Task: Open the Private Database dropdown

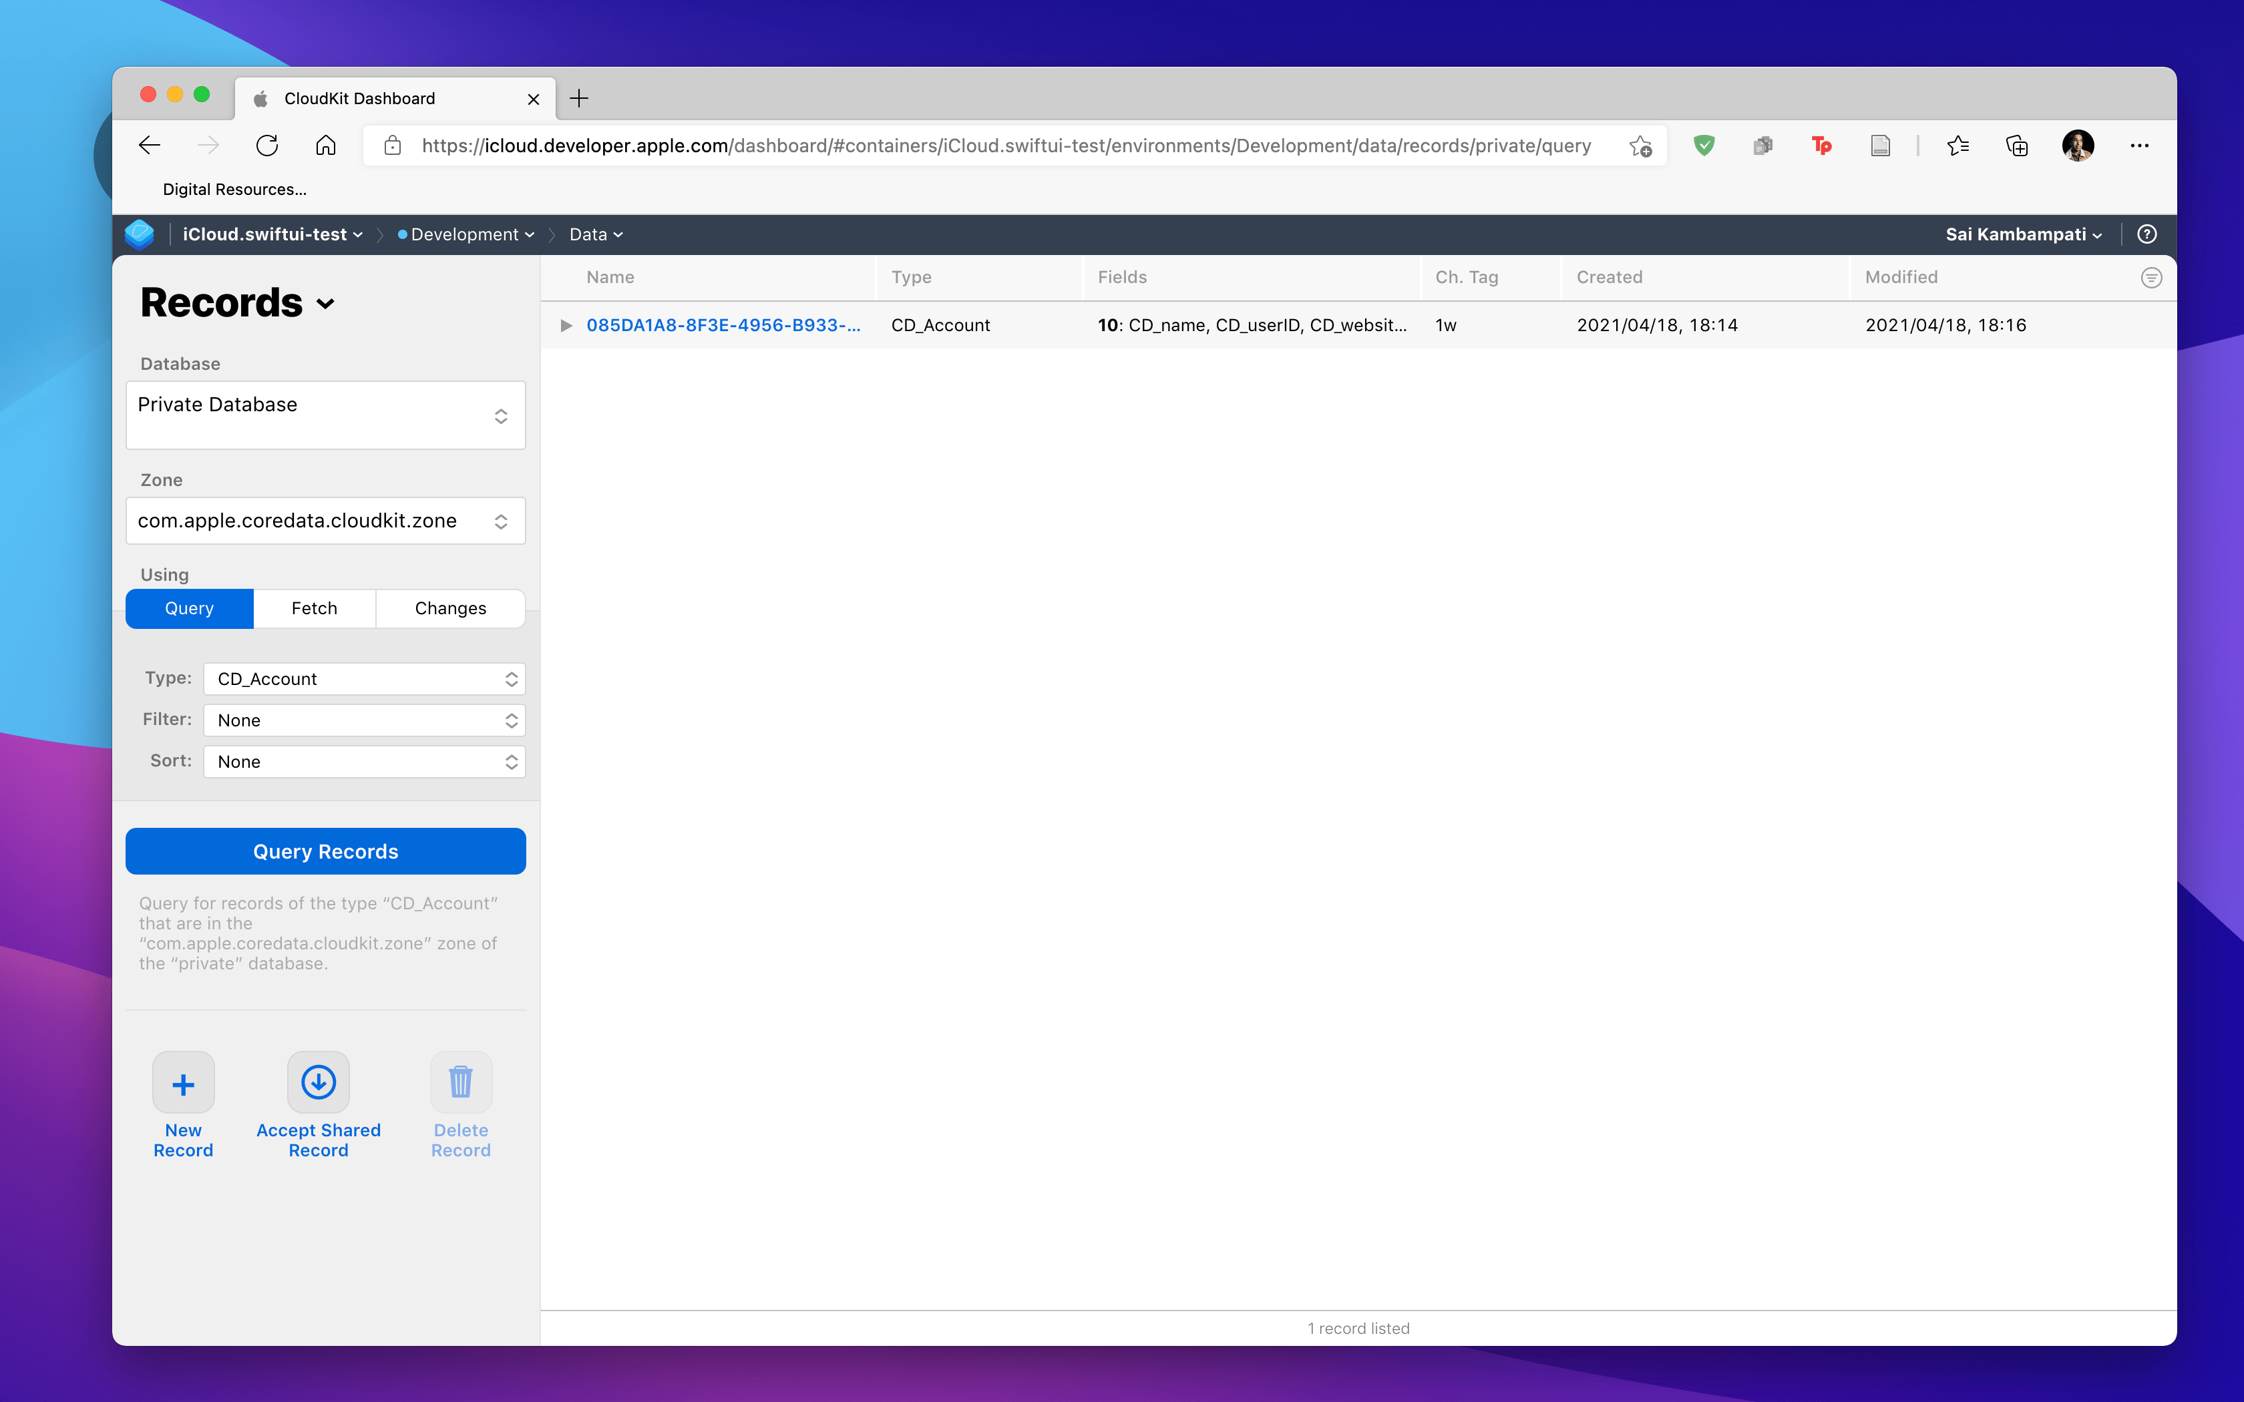Action: coord(325,415)
